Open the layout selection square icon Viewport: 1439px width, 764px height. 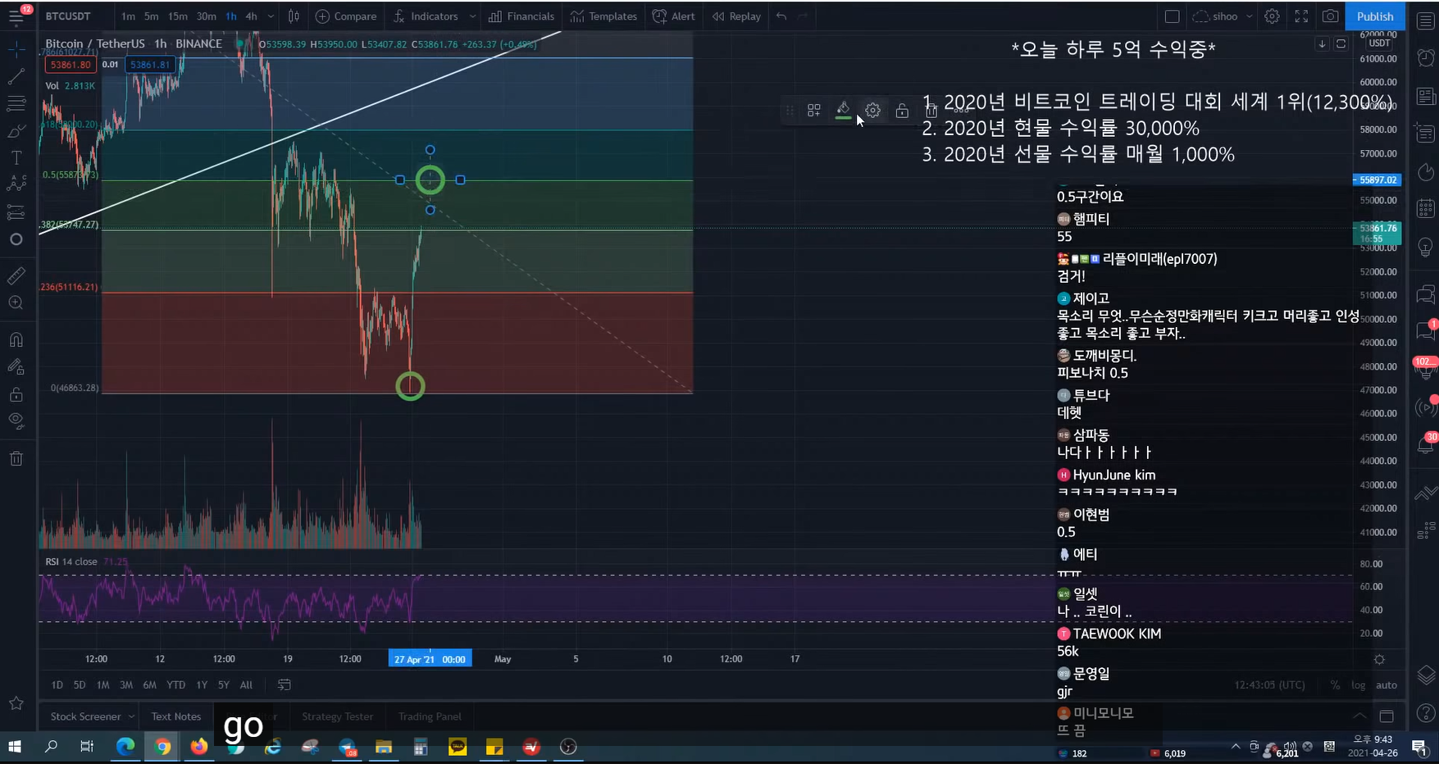pyautogui.click(x=1173, y=16)
